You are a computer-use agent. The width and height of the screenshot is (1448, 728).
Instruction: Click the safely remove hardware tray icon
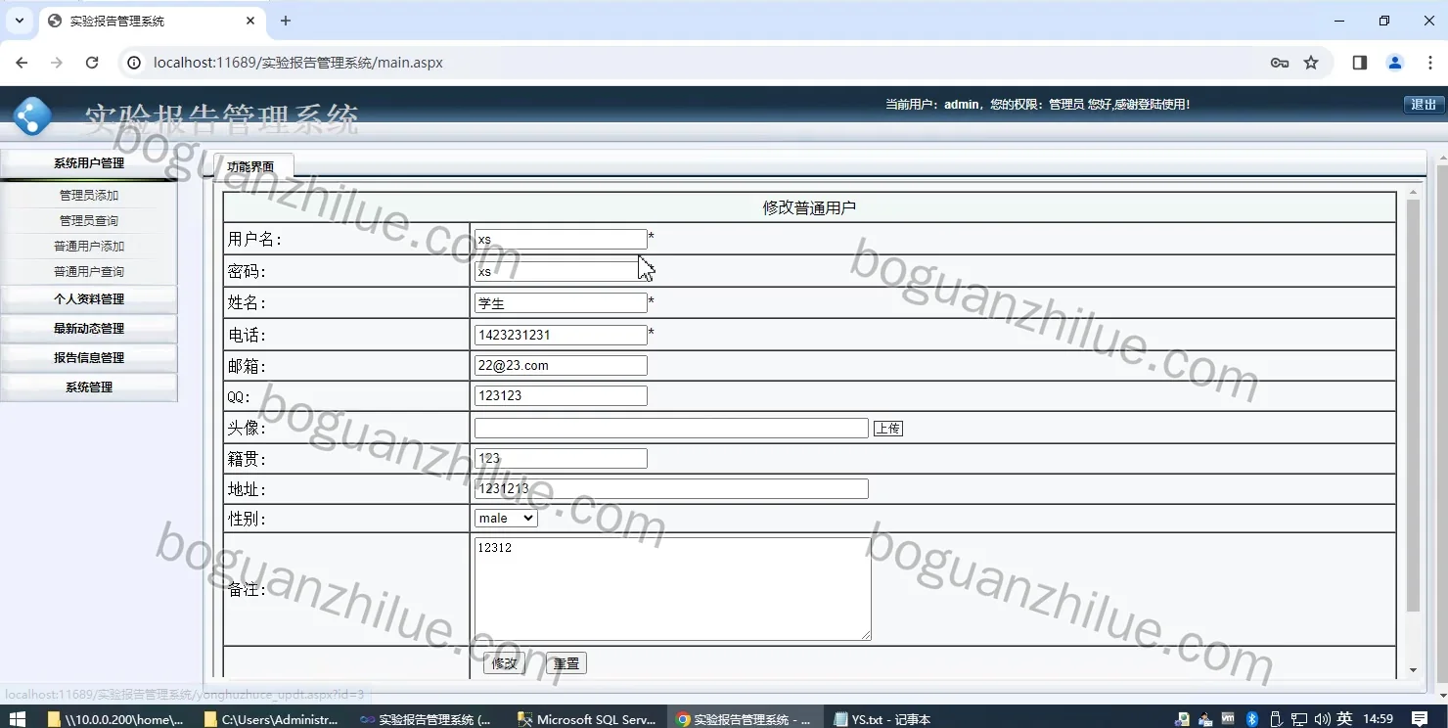[1275, 719]
